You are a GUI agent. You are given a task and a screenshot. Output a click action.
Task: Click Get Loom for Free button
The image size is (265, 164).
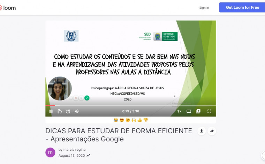[x=242, y=7]
